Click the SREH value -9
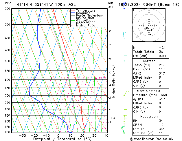The image size is (182, 141). click(161, 125)
